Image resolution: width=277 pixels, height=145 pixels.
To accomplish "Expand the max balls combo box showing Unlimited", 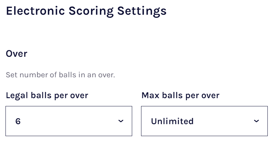I will (204, 121).
